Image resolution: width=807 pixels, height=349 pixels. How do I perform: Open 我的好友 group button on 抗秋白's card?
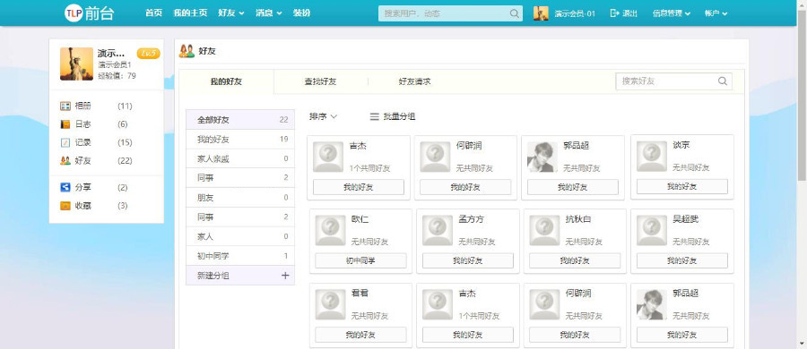(575, 260)
